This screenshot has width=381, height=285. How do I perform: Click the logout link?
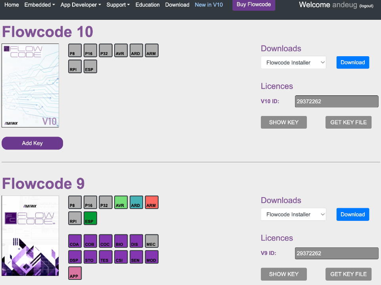(366, 6)
